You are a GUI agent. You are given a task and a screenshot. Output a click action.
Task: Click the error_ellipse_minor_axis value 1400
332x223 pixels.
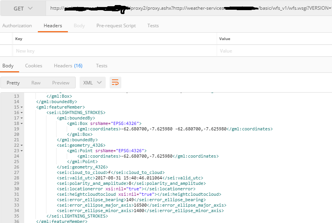coord(139,211)
